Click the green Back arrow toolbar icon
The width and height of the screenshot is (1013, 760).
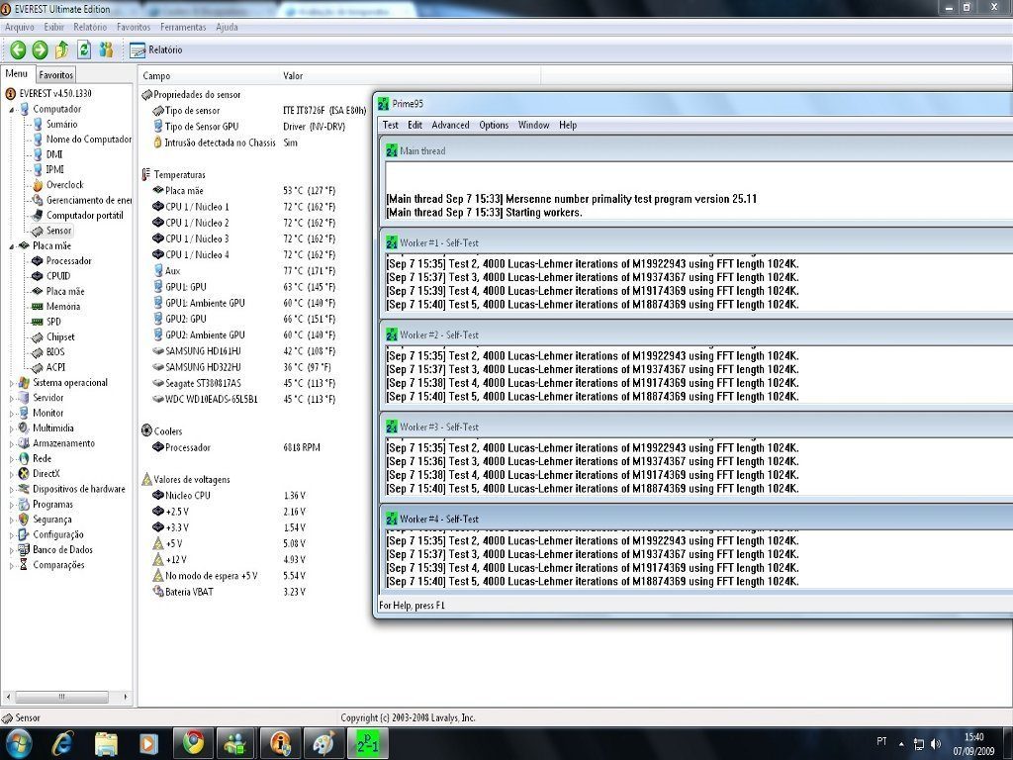tap(18, 49)
